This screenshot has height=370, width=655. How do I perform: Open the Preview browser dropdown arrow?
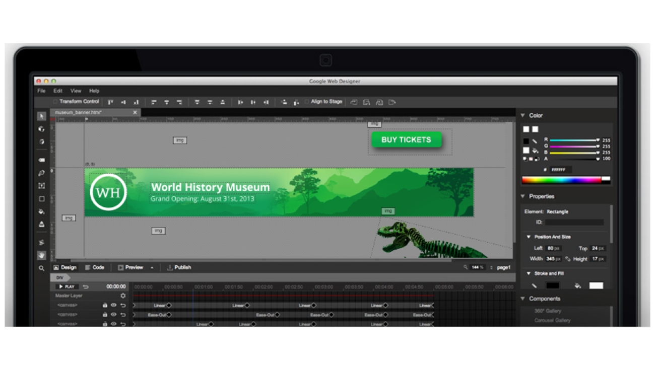pos(152,268)
